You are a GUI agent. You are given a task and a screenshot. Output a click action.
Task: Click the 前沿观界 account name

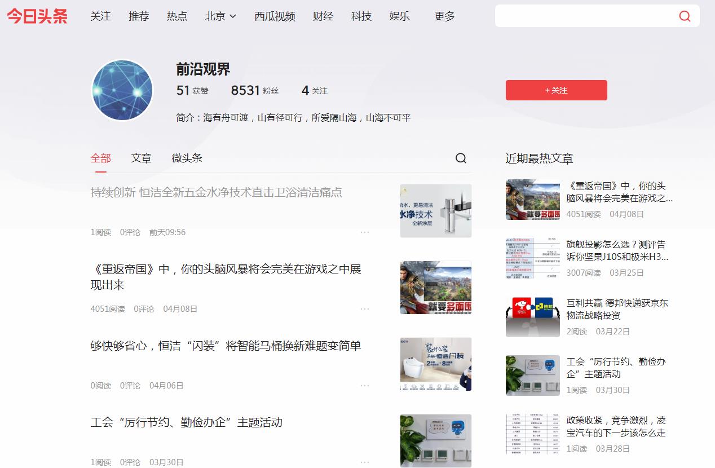point(204,69)
